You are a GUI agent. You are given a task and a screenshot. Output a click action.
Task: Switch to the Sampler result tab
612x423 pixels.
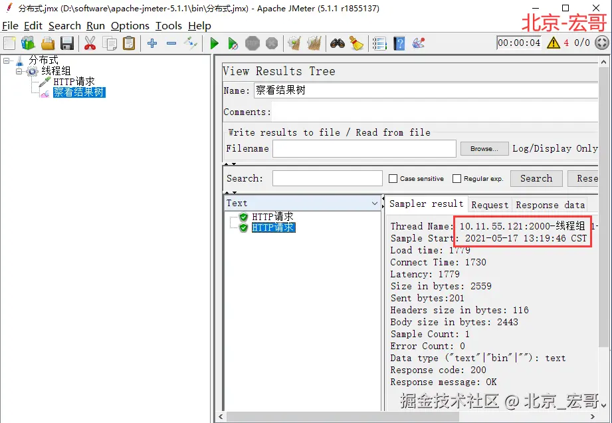click(426, 204)
